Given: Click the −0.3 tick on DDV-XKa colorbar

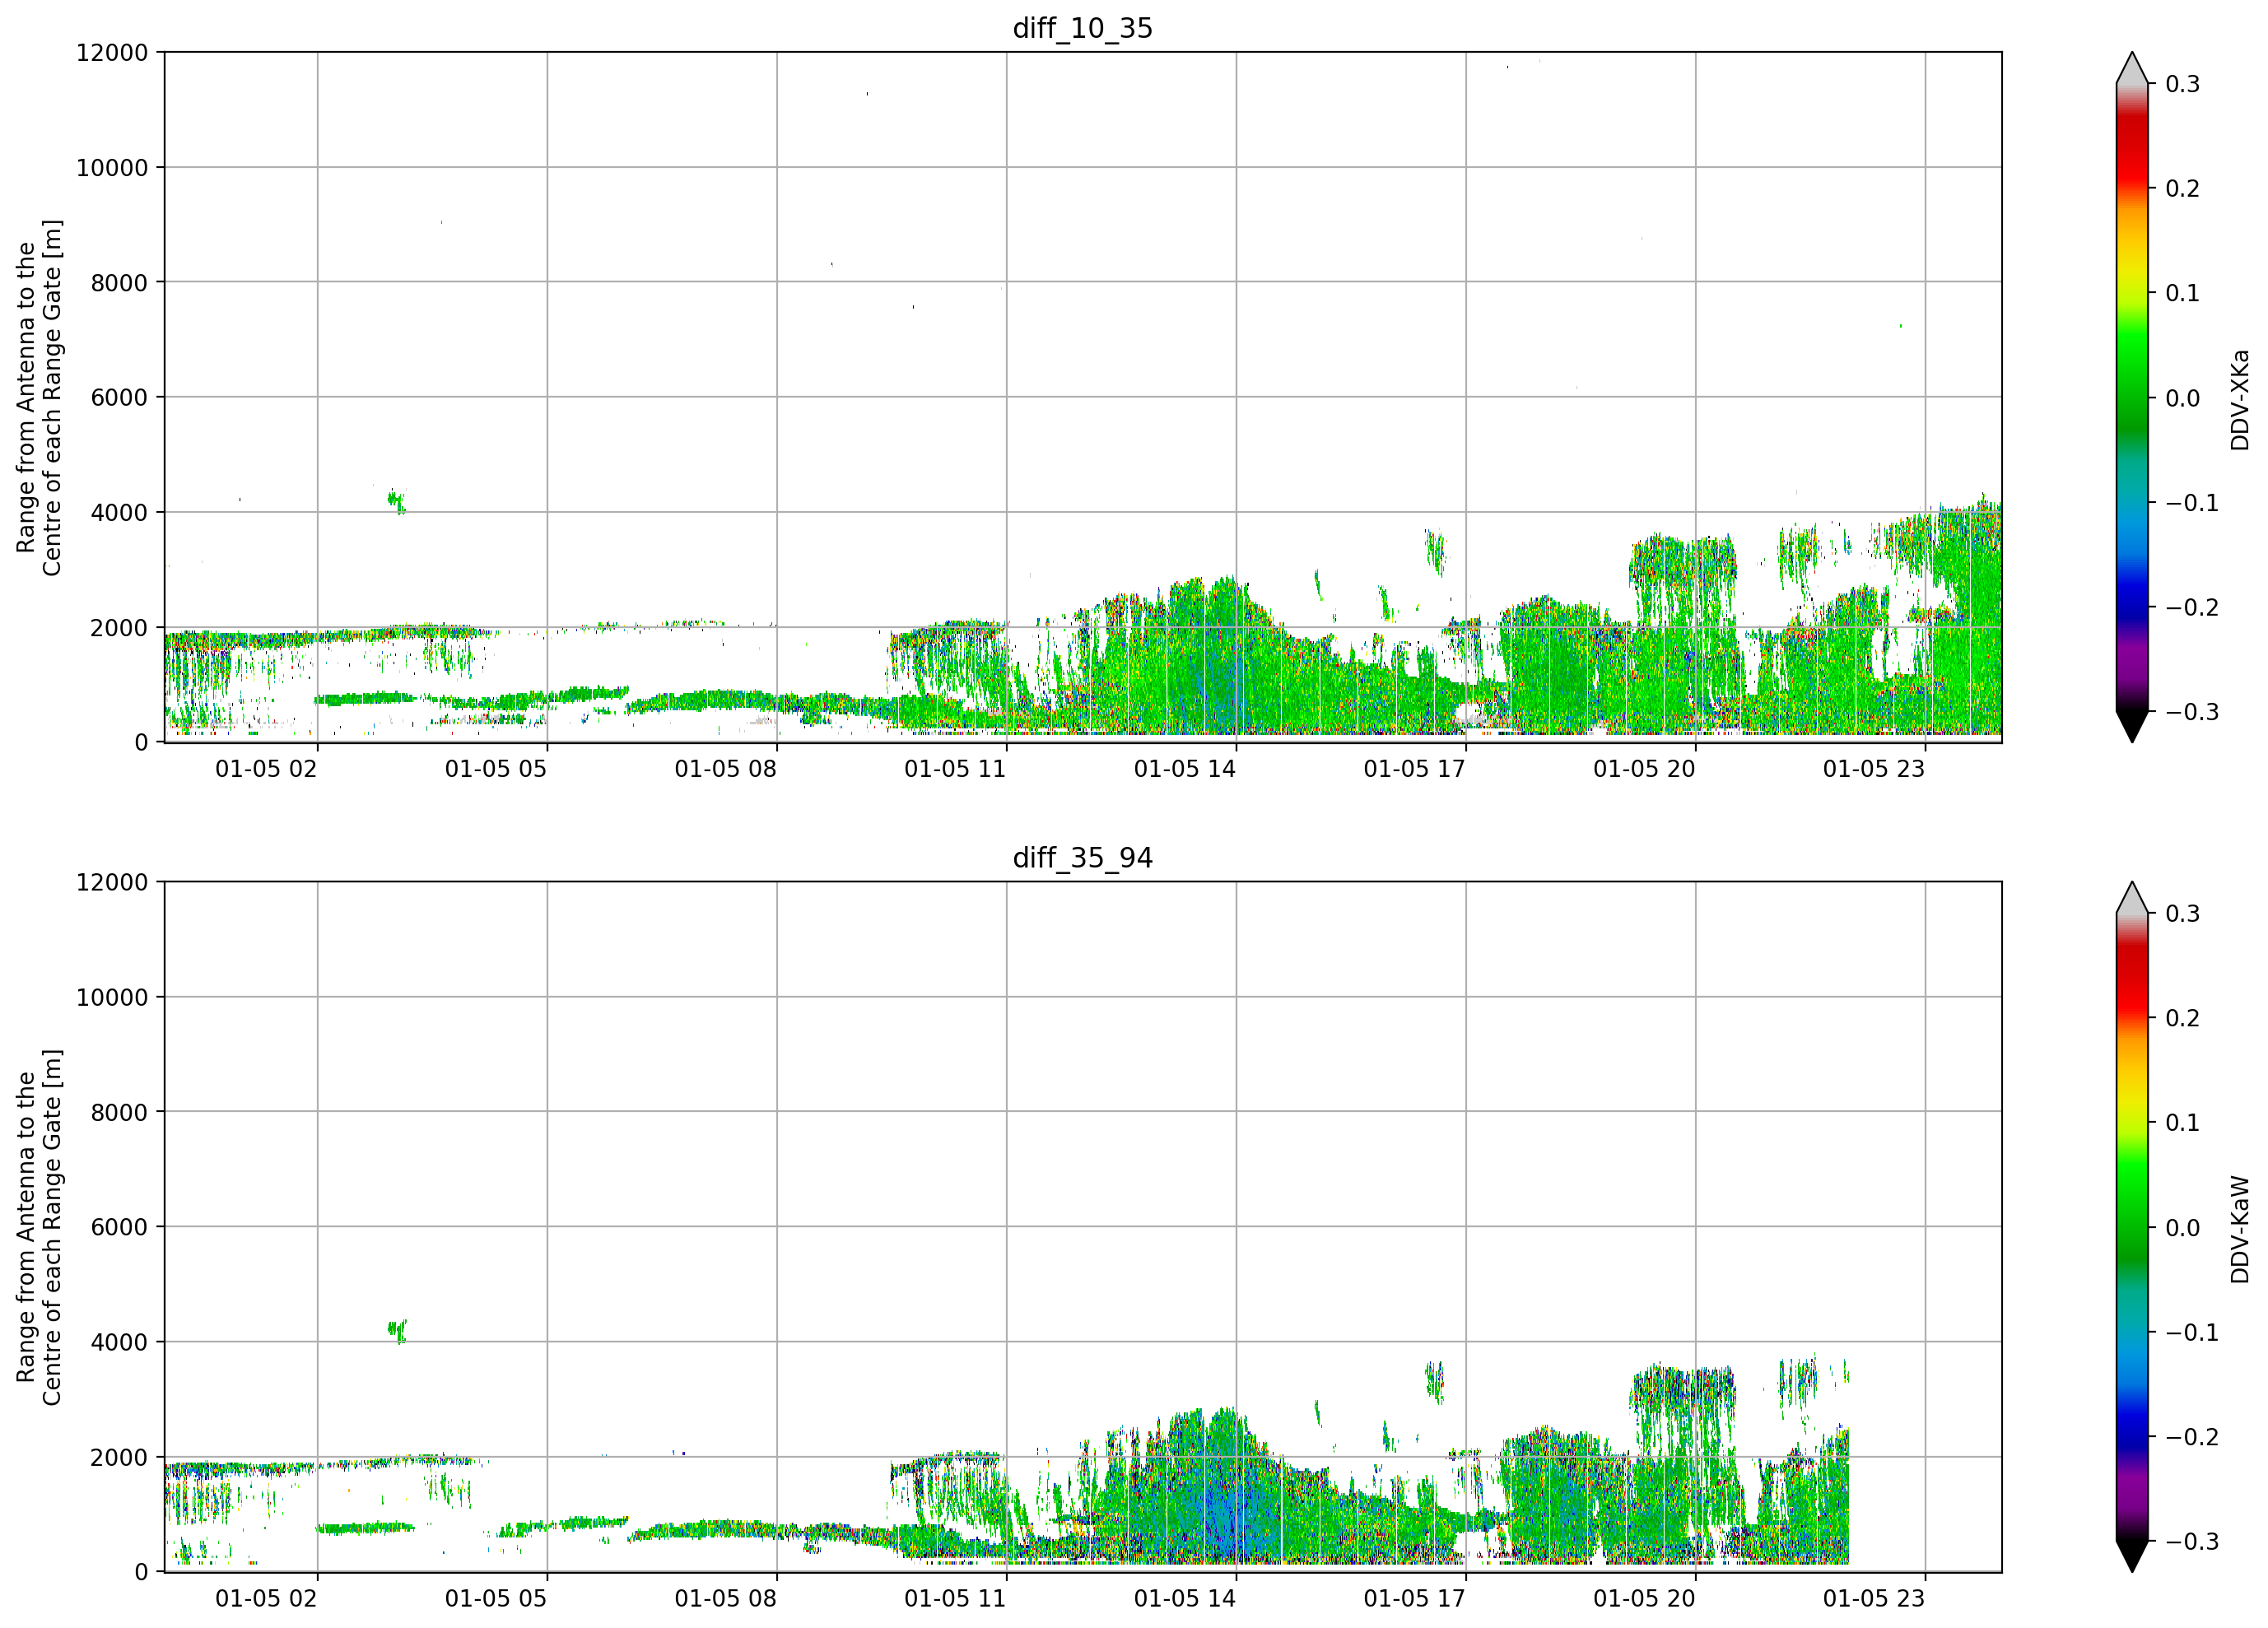Looking at the screenshot, I should 2192,713.
